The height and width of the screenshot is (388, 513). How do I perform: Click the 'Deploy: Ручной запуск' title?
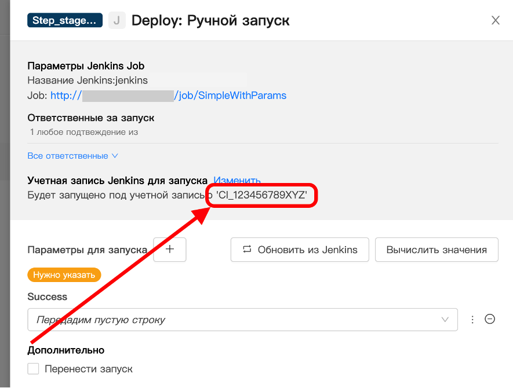pos(210,21)
